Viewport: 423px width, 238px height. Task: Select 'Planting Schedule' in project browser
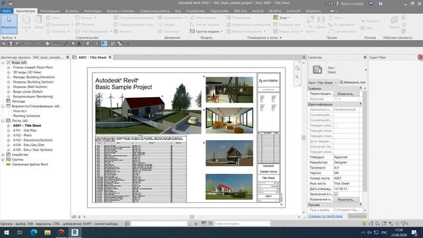26,116
